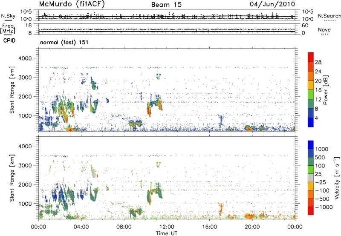Click the "500" label on velocity colorbar
The image size is (341, 236).
click(319, 157)
